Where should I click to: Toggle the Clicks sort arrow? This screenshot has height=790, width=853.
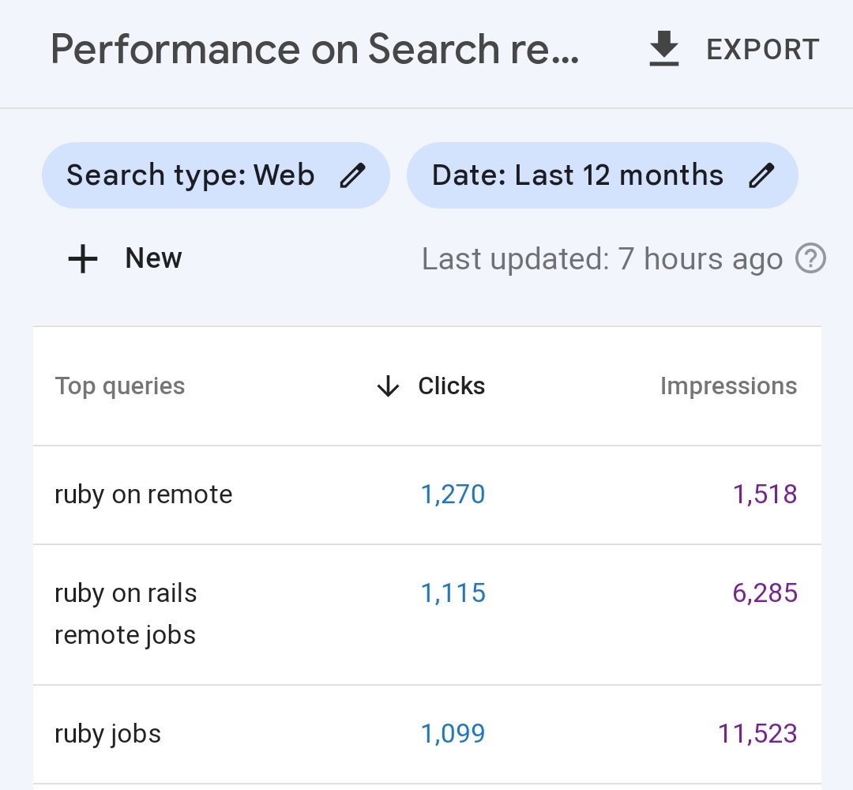click(x=388, y=386)
